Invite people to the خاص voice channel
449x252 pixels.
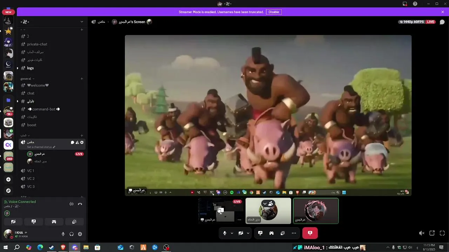click(x=77, y=142)
